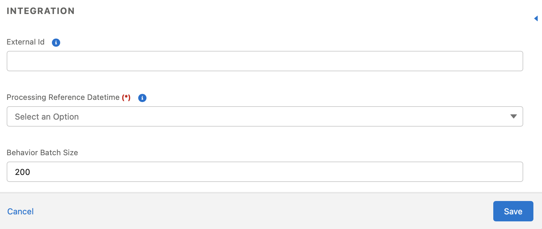Click the Processing Reference Datetime label
542x229 pixels.
coord(63,97)
